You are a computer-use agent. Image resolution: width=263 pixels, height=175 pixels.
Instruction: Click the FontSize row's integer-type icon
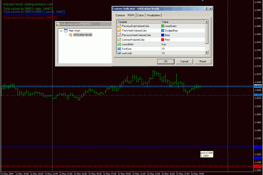(x=119, y=49)
